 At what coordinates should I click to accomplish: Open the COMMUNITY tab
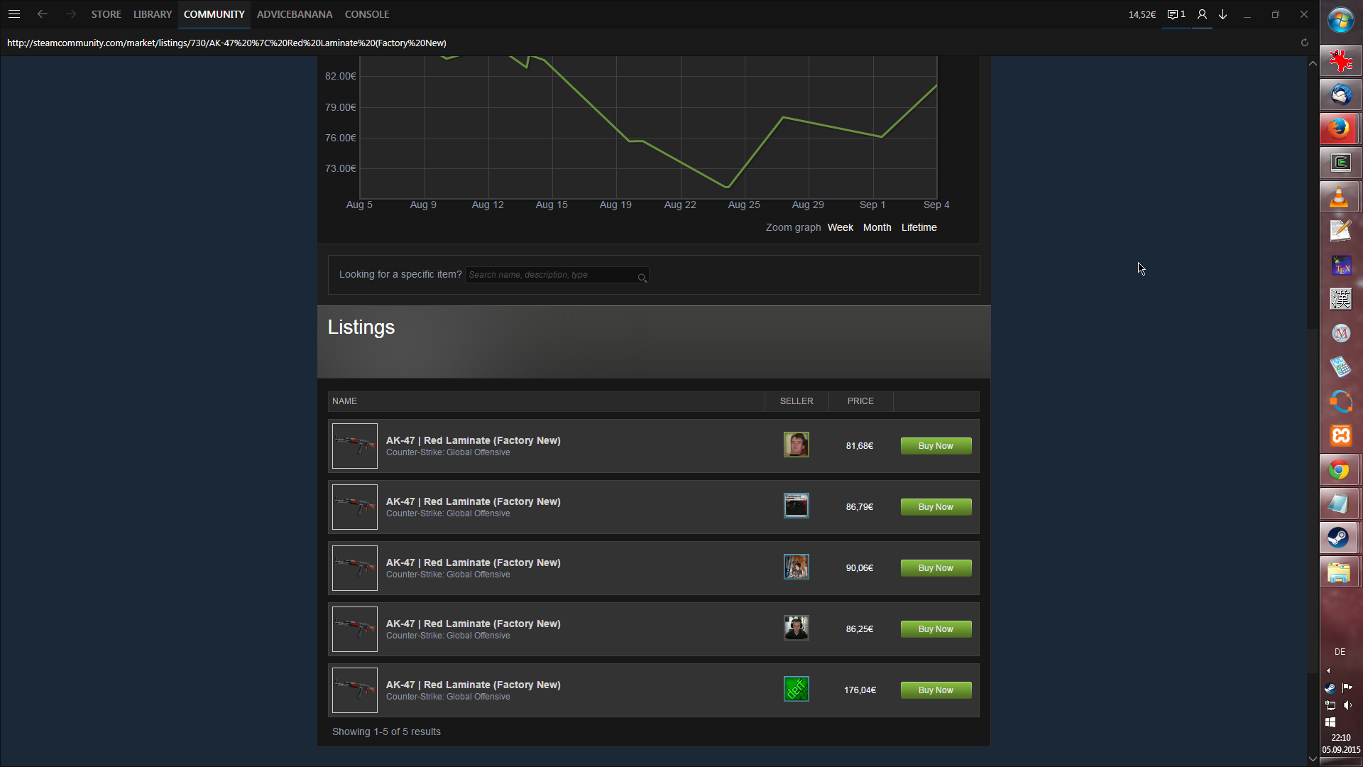pos(214,14)
